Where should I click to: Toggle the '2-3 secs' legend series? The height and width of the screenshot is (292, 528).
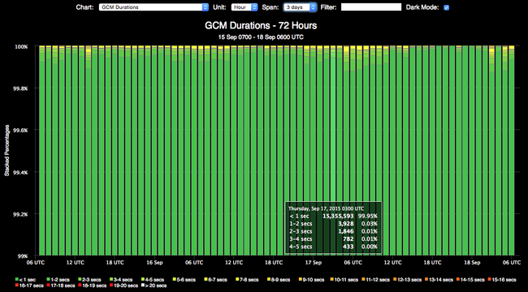(x=89, y=280)
